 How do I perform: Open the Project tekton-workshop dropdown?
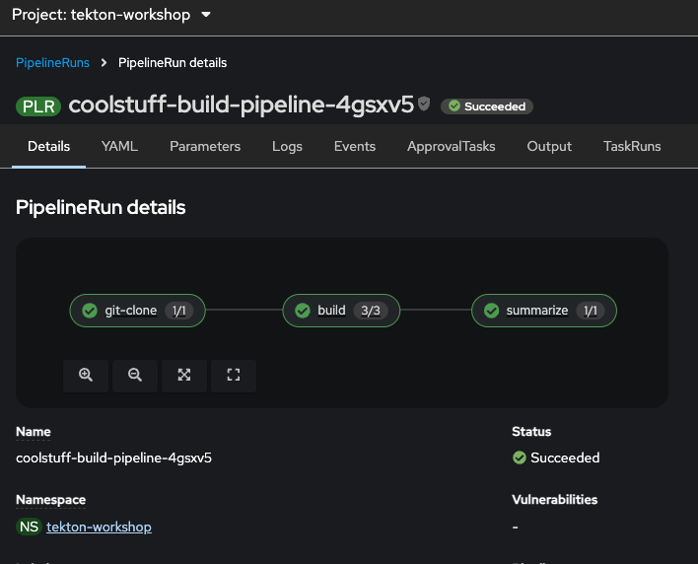pyautogui.click(x=111, y=15)
